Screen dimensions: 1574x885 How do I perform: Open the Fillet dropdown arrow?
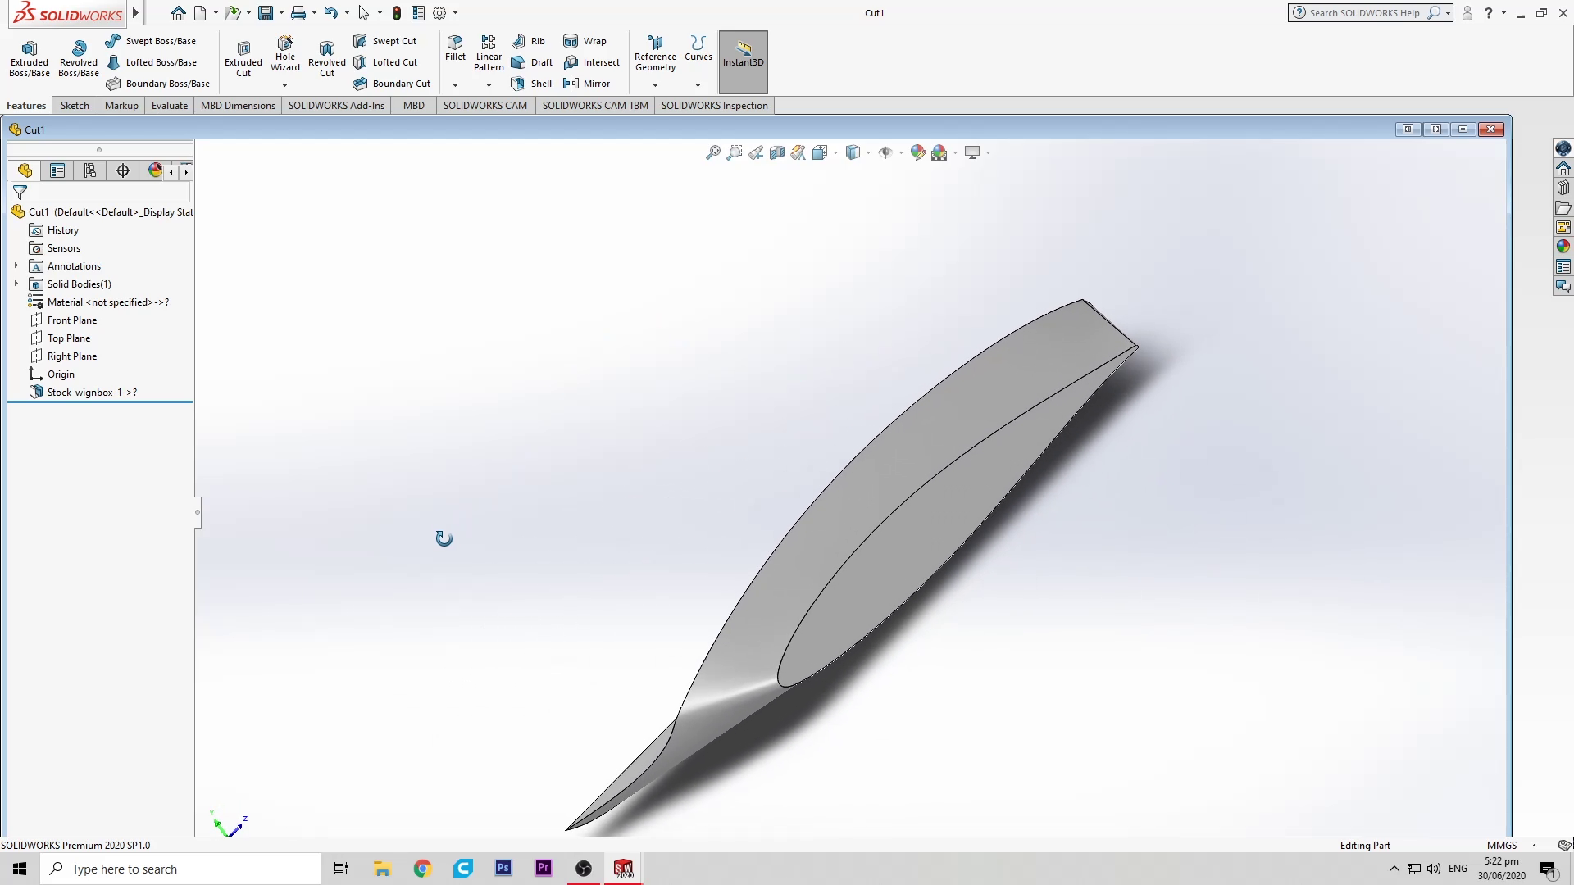click(455, 85)
